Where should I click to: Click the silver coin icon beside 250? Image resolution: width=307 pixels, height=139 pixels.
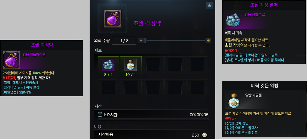coord(204,135)
